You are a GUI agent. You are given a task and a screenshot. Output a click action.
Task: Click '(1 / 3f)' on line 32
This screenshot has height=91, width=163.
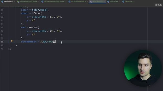click(x=56, y=17)
